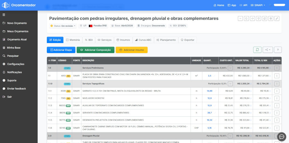Open App link in top navigation
The width and height of the screenshot is (289, 143).
[x=232, y=5]
